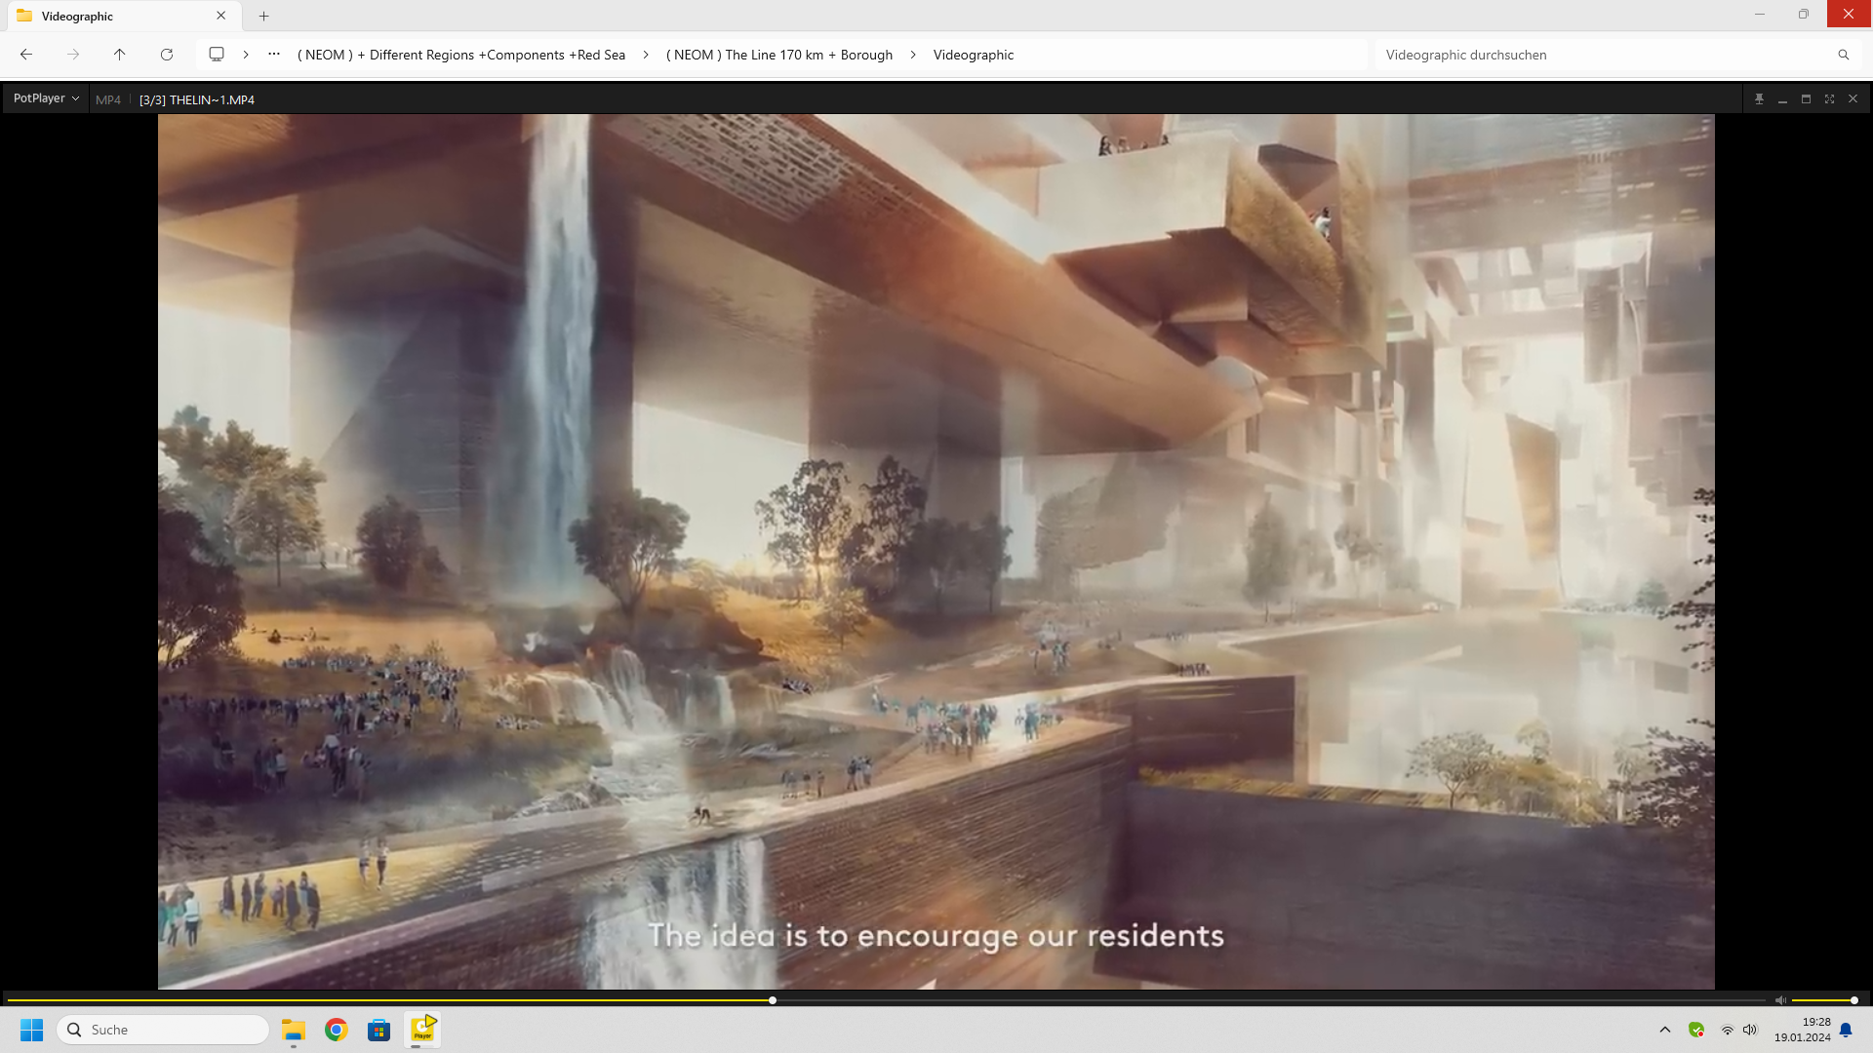
Task: Open The Line 170 km + Borough breadcrumb
Action: (x=779, y=55)
